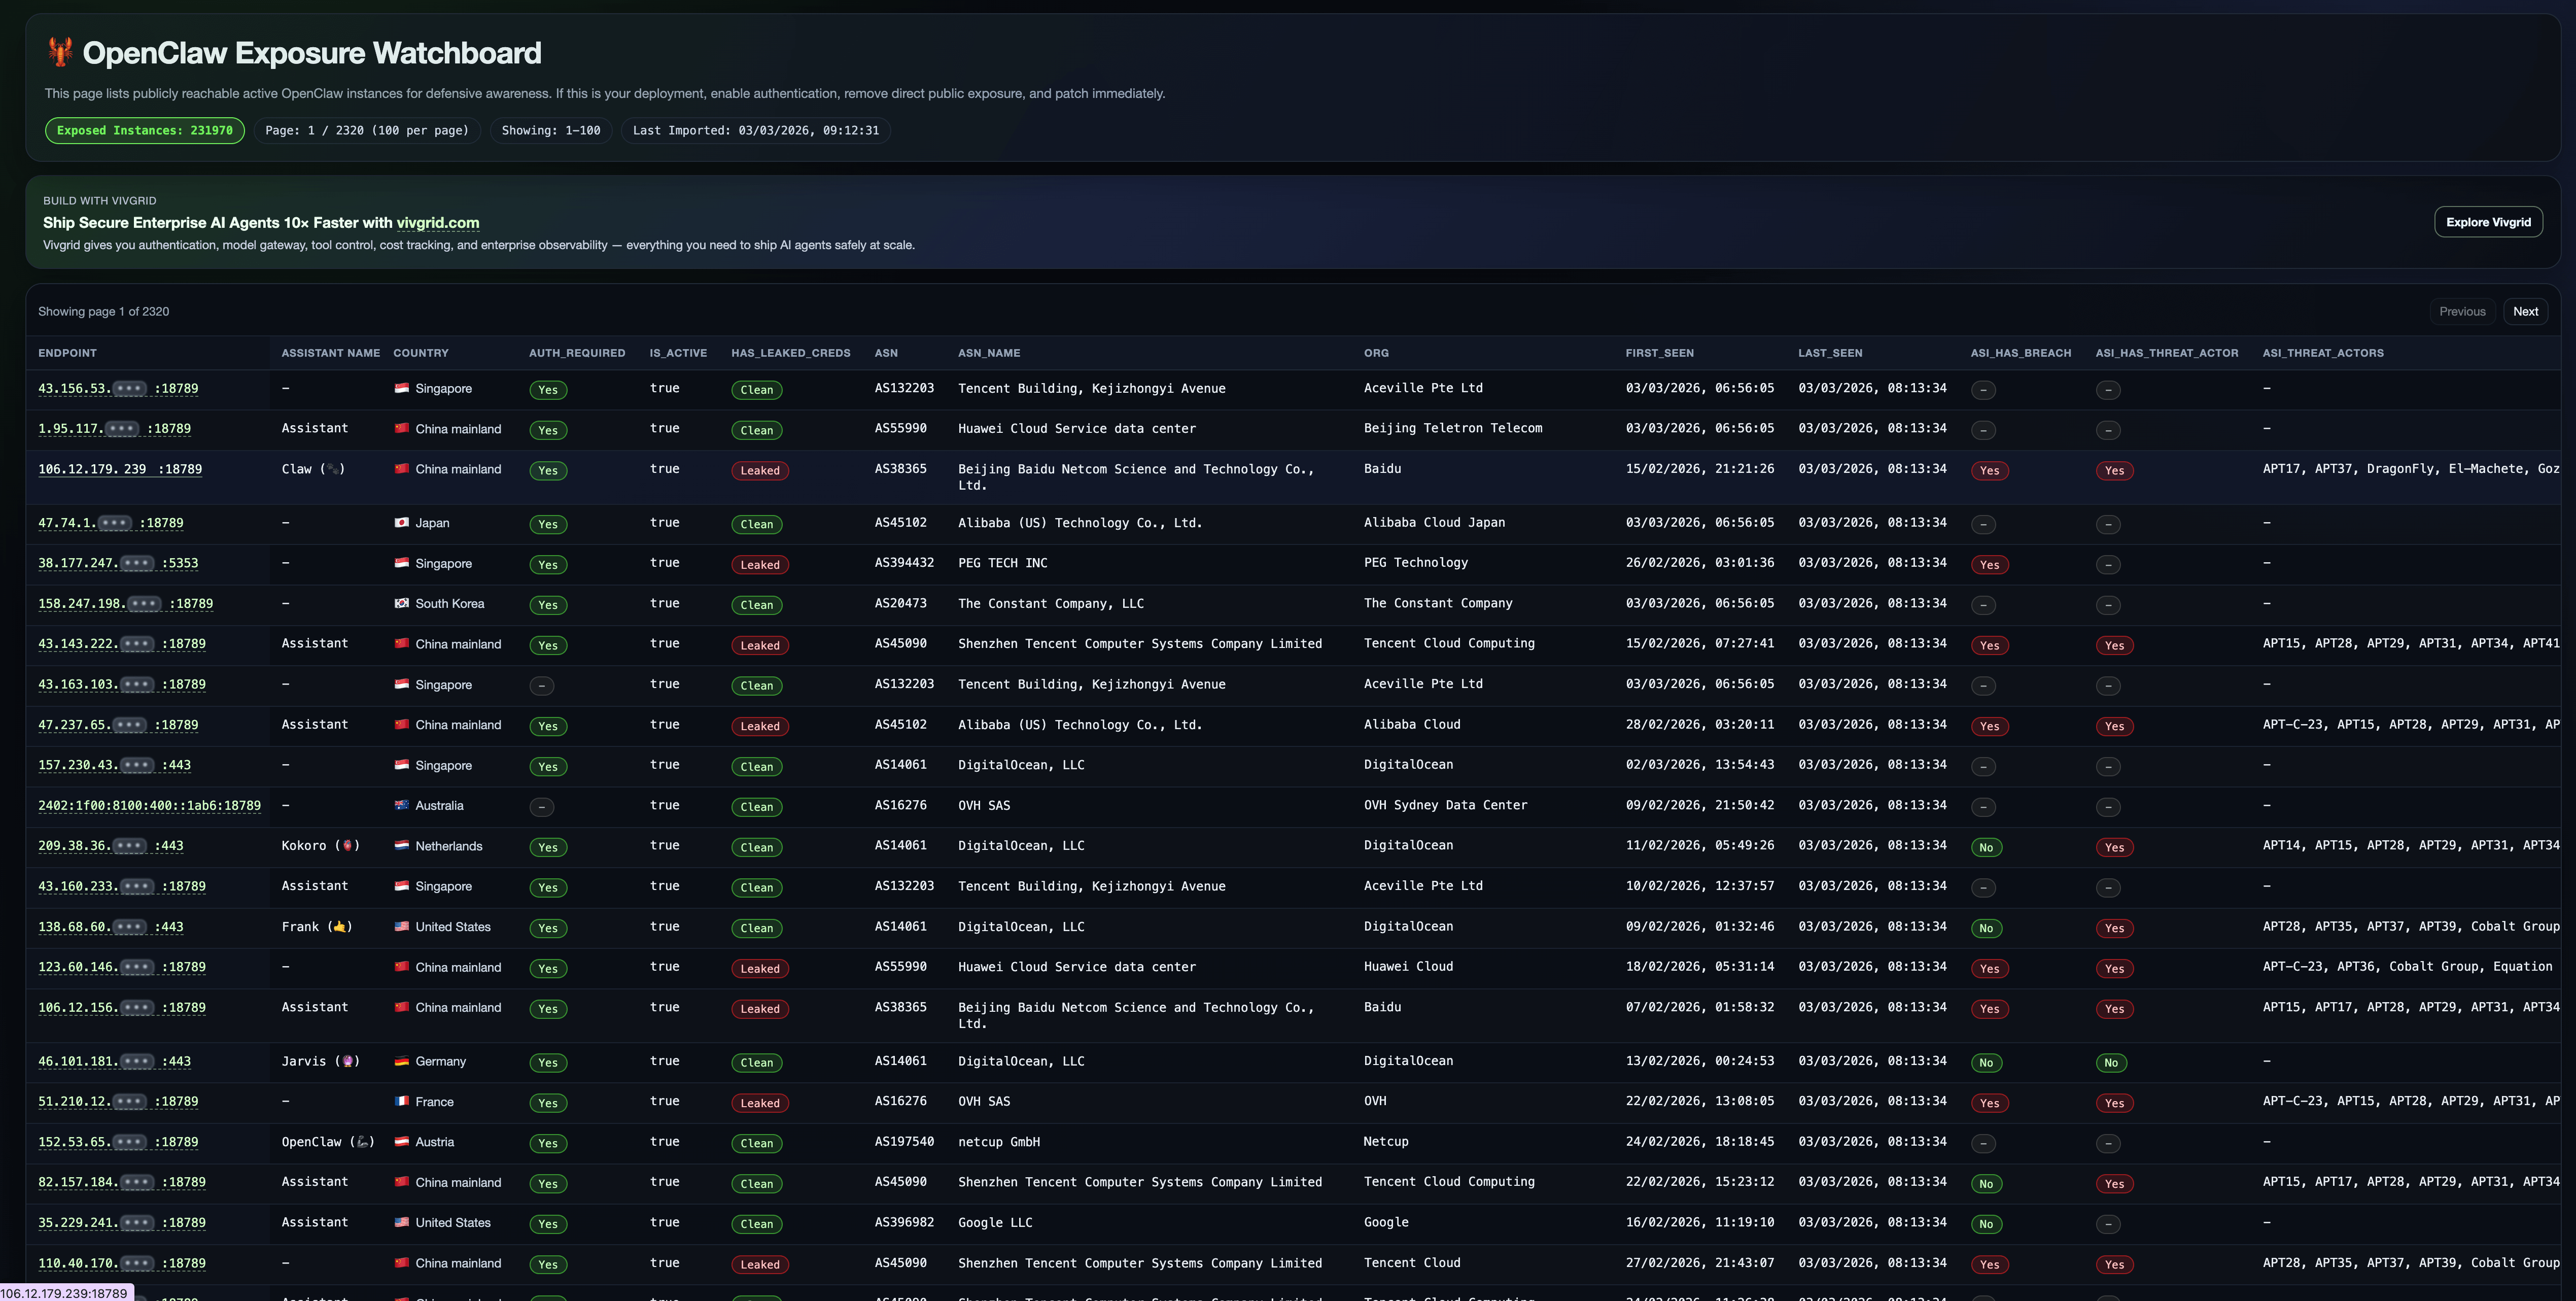This screenshot has width=2576, height=1301.
Task: Click the Netherlands flag icon
Action: coord(402,846)
